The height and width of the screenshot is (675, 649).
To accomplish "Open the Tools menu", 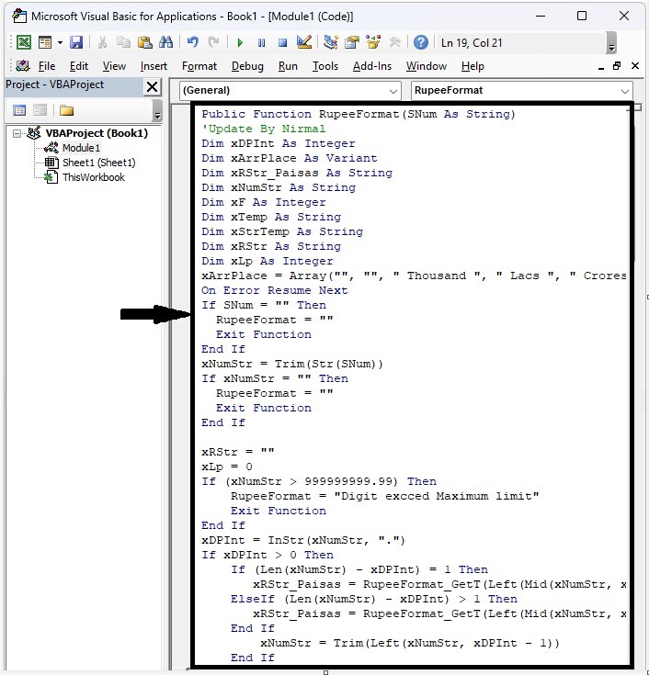I will click(x=325, y=66).
